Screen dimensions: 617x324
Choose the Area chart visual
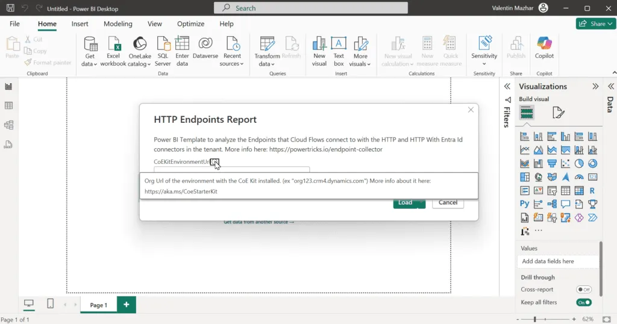[x=538, y=150]
